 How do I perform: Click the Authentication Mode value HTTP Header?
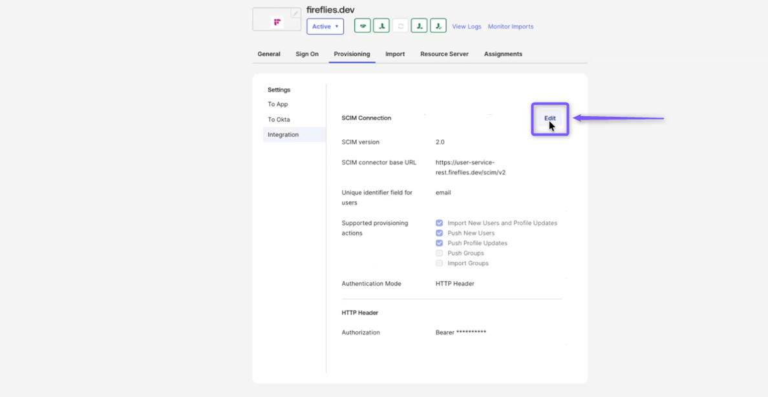pos(454,283)
